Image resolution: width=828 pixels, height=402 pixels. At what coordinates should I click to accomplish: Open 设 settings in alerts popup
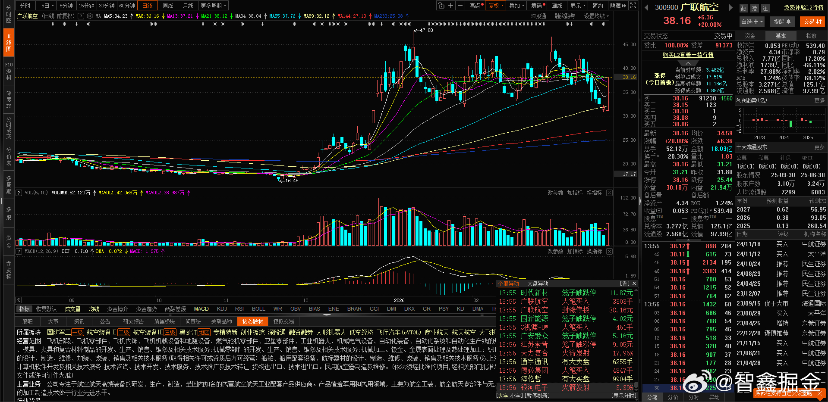click(625, 284)
